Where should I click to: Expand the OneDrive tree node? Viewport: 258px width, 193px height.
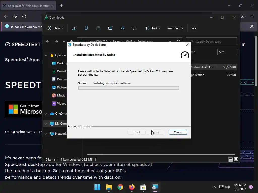coord(46,114)
